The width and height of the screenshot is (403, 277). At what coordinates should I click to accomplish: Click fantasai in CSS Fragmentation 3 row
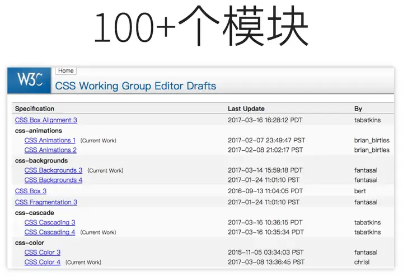point(365,202)
